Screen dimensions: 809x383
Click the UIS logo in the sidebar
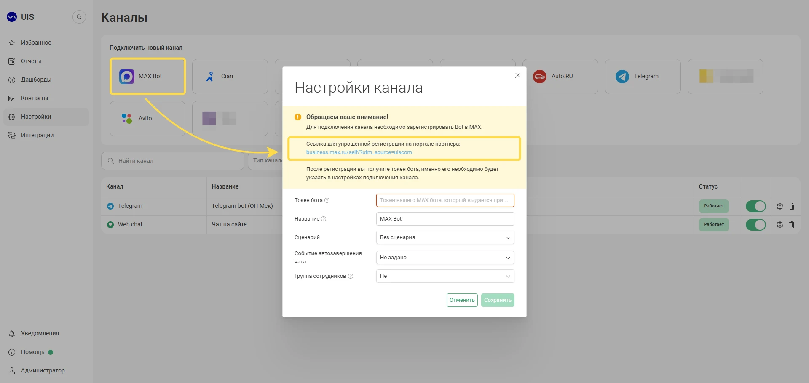pyautogui.click(x=20, y=17)
